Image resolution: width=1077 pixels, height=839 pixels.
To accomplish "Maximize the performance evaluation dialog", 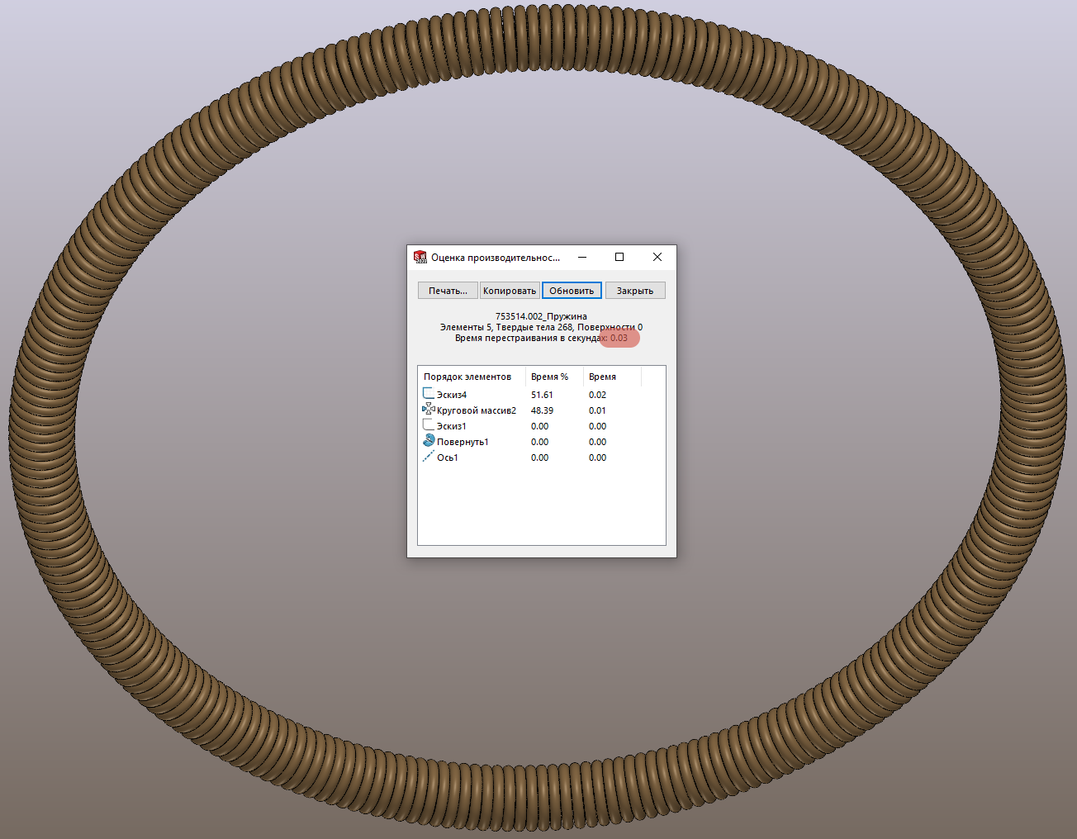I will [619, 258].
